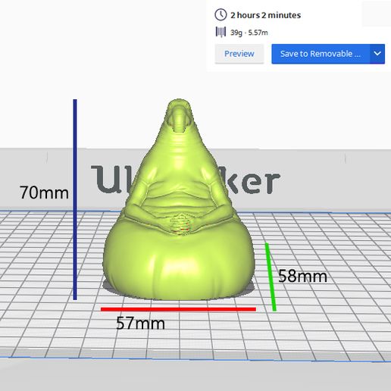Screen dimensions: 391x391
Task: Click the 58mm depth label
Action: 302,276
